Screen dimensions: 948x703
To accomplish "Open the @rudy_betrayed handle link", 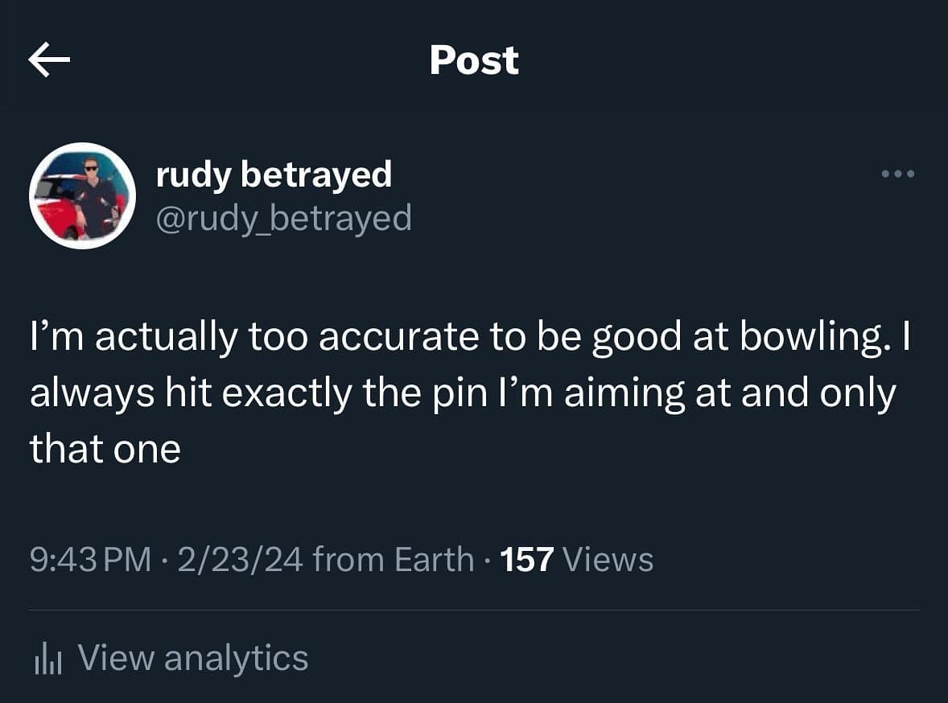I will point(283,217).
